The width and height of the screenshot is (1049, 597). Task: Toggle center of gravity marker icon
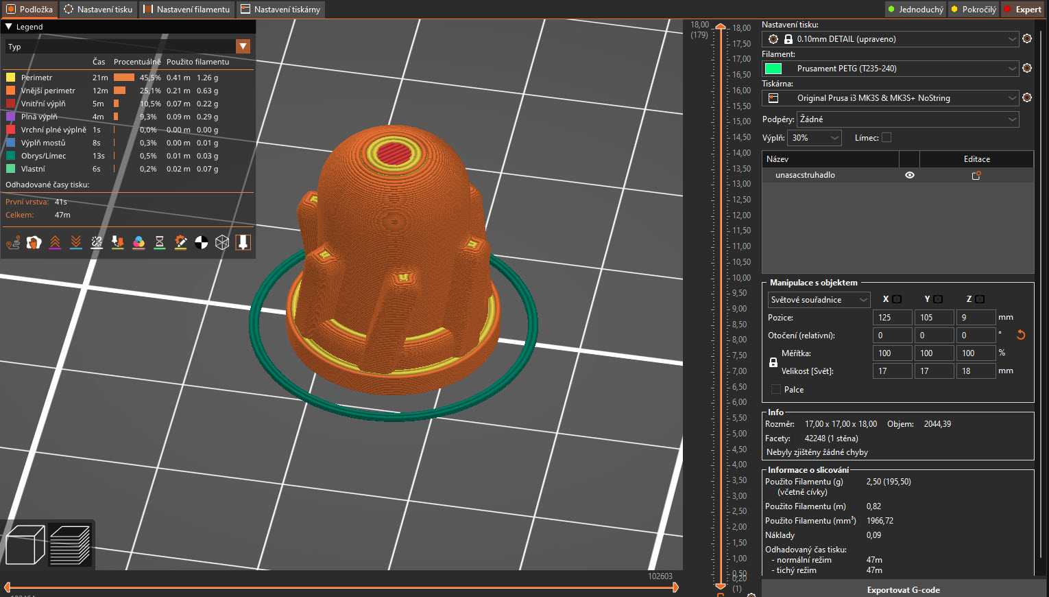pyautogui.click(x=202, y=242)
